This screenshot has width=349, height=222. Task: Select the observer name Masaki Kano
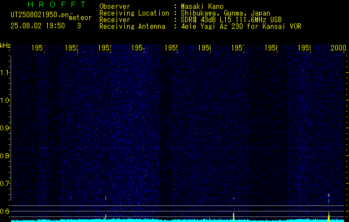tap(202, 7)
